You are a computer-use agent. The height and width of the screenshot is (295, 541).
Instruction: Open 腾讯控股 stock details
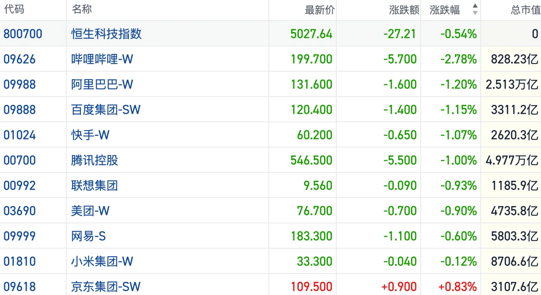[x=95, y=160]
